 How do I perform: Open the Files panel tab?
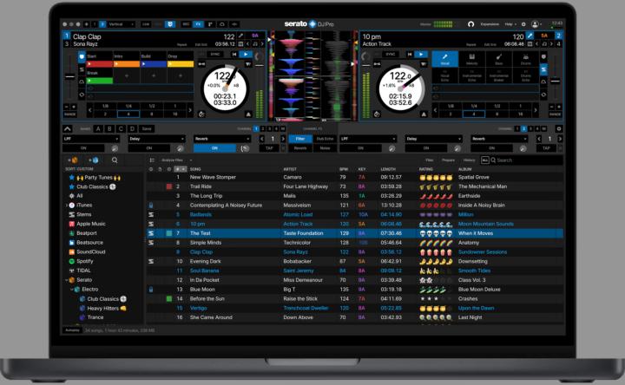pyautogui.click(x=430, y=160)
